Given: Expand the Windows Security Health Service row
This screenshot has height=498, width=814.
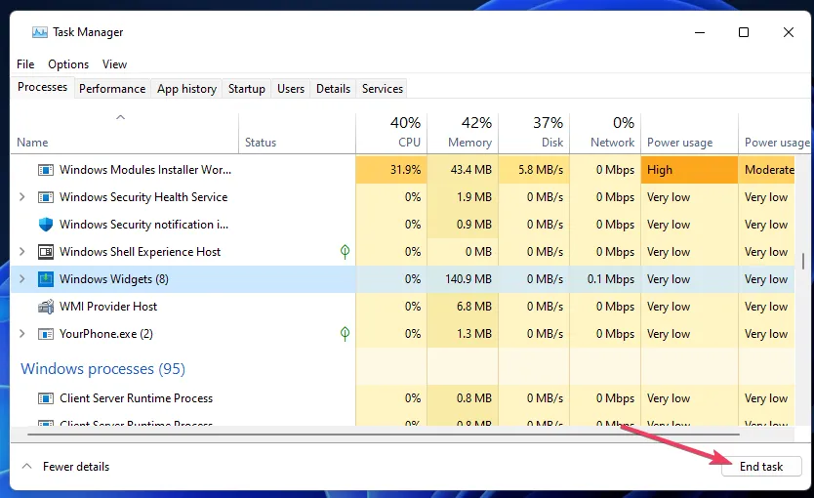Looking at the screenshot, I should coord(23,197).
